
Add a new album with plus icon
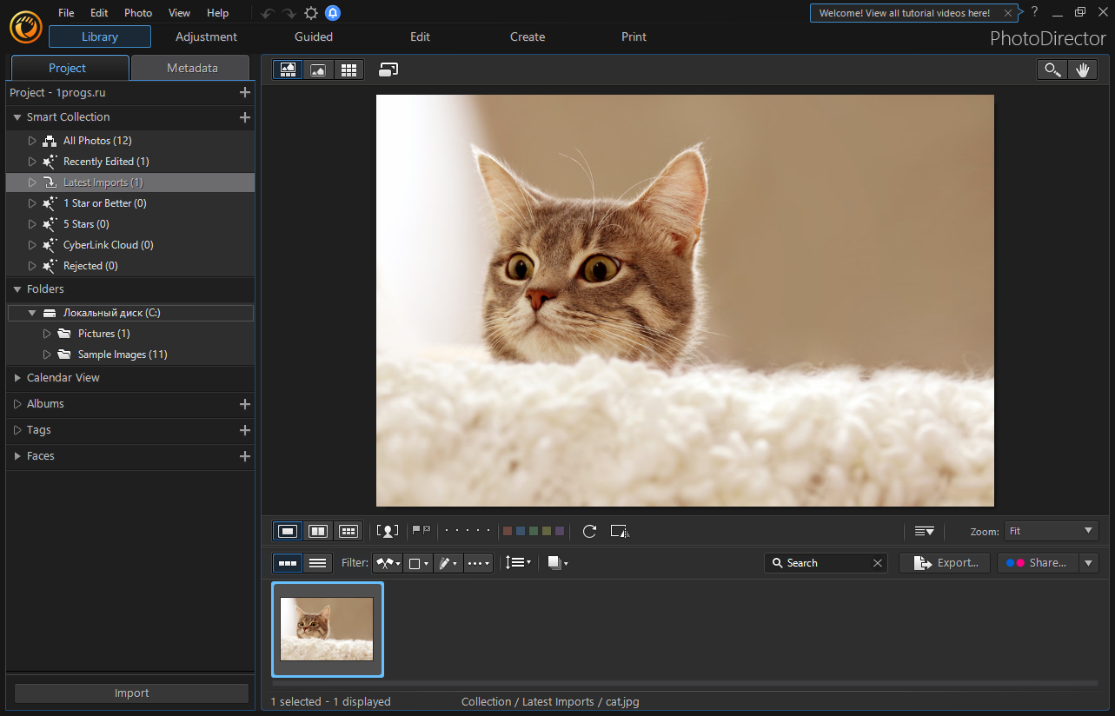coord(245,404)
